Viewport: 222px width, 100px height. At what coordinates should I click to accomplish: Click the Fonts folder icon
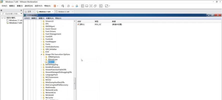coord(44,44)
